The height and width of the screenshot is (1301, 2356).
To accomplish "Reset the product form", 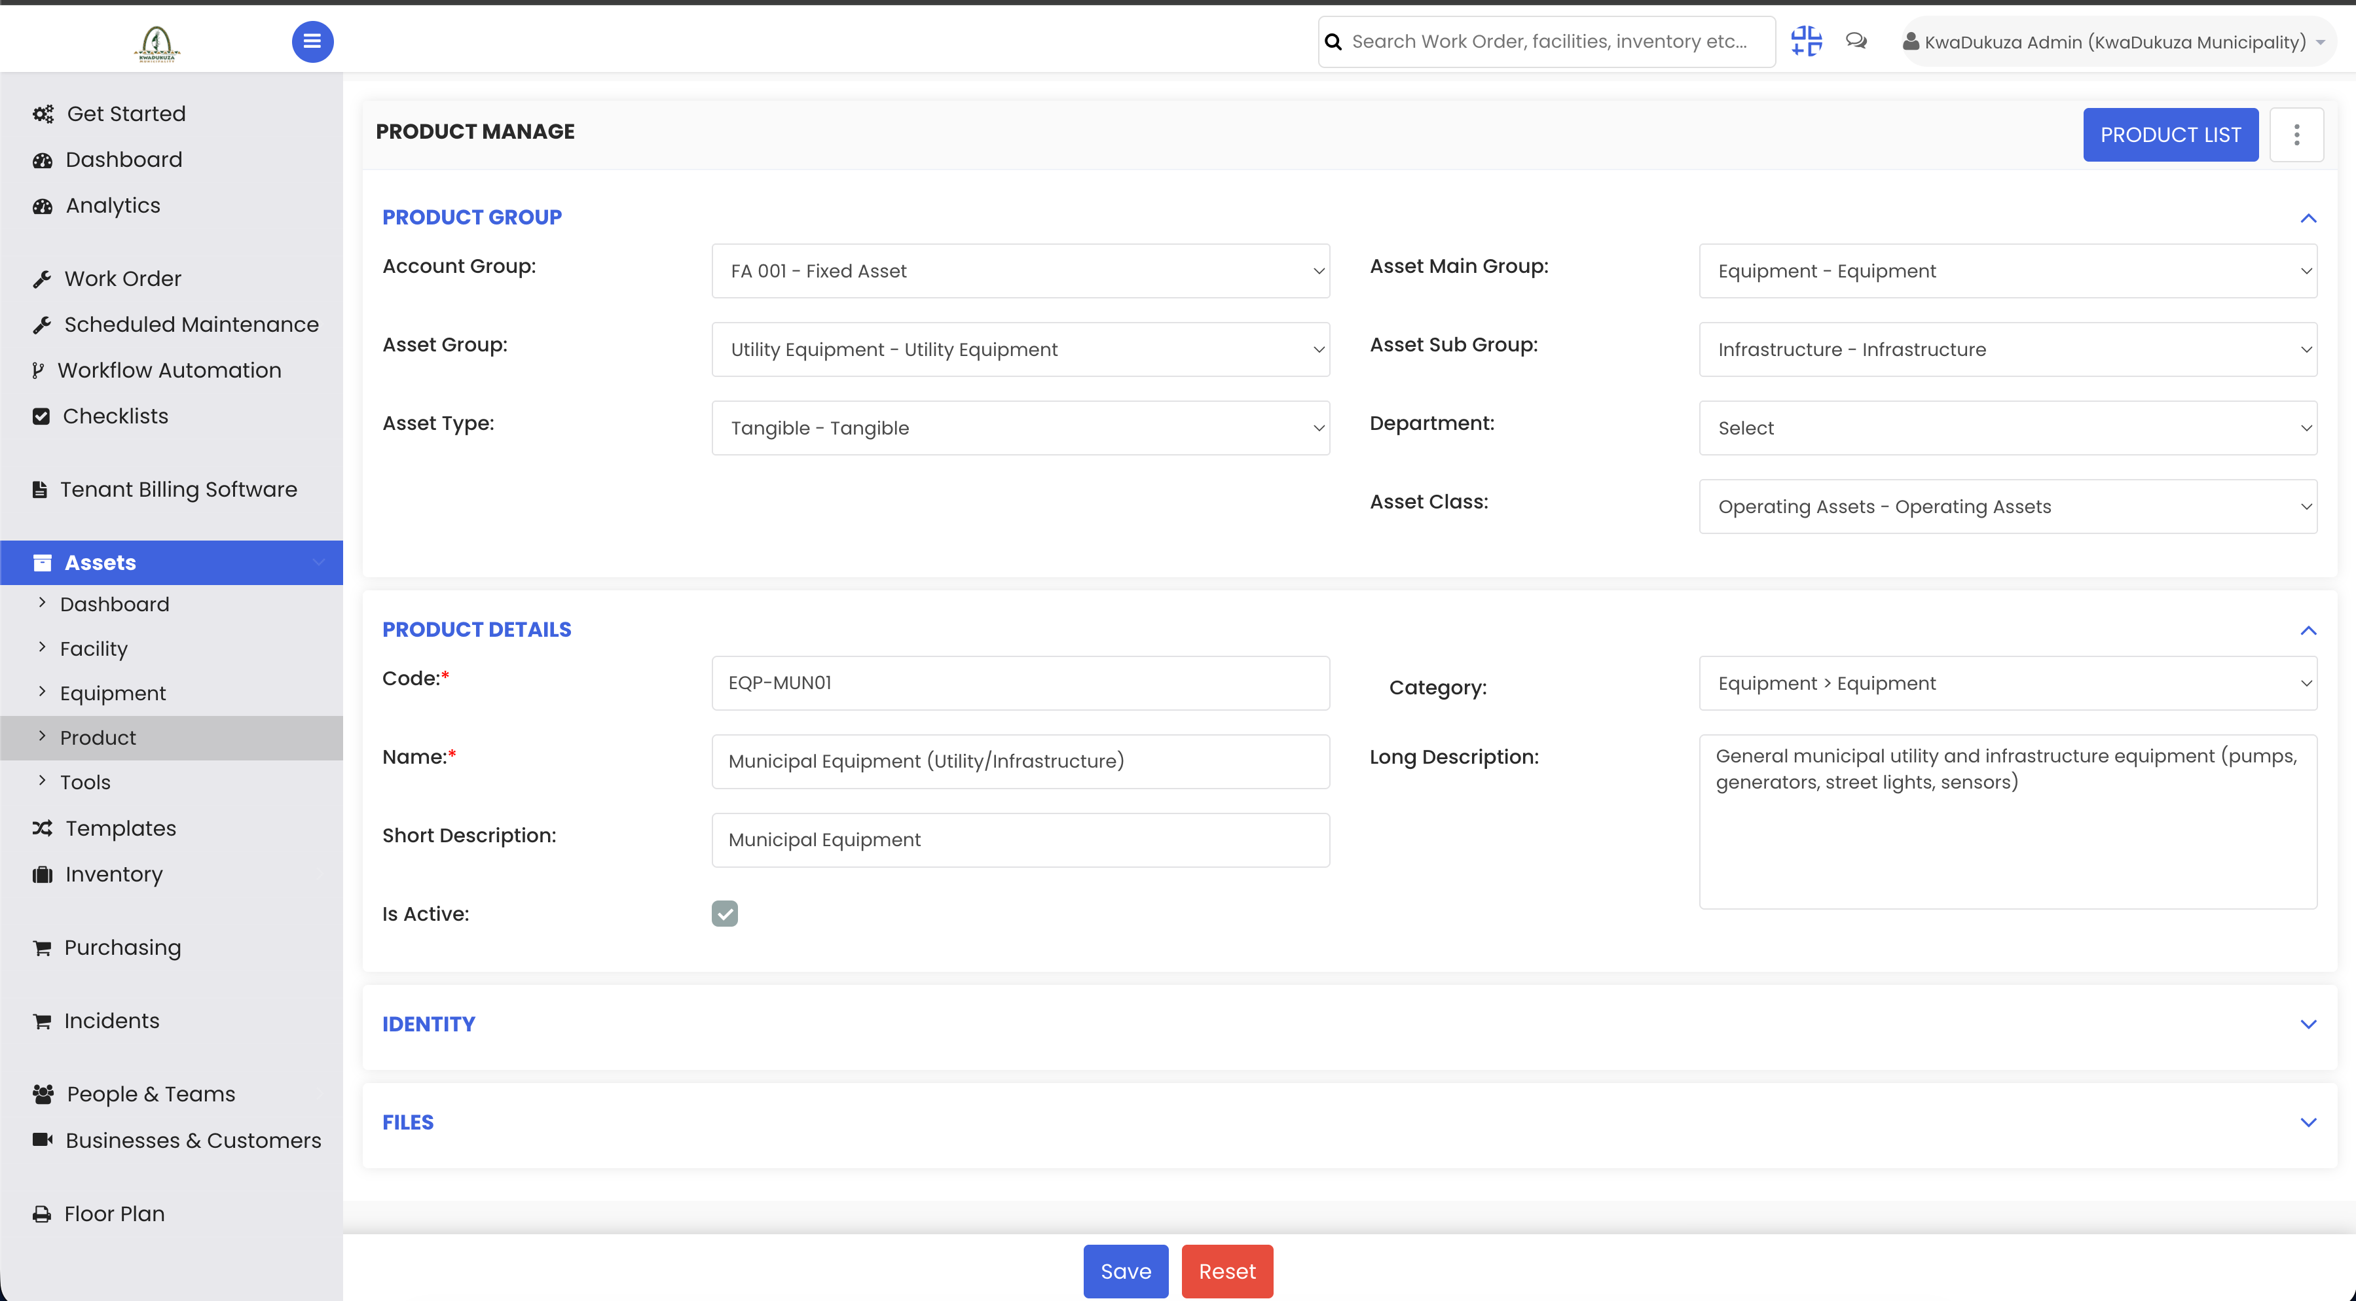I will coord(1227,1271).
